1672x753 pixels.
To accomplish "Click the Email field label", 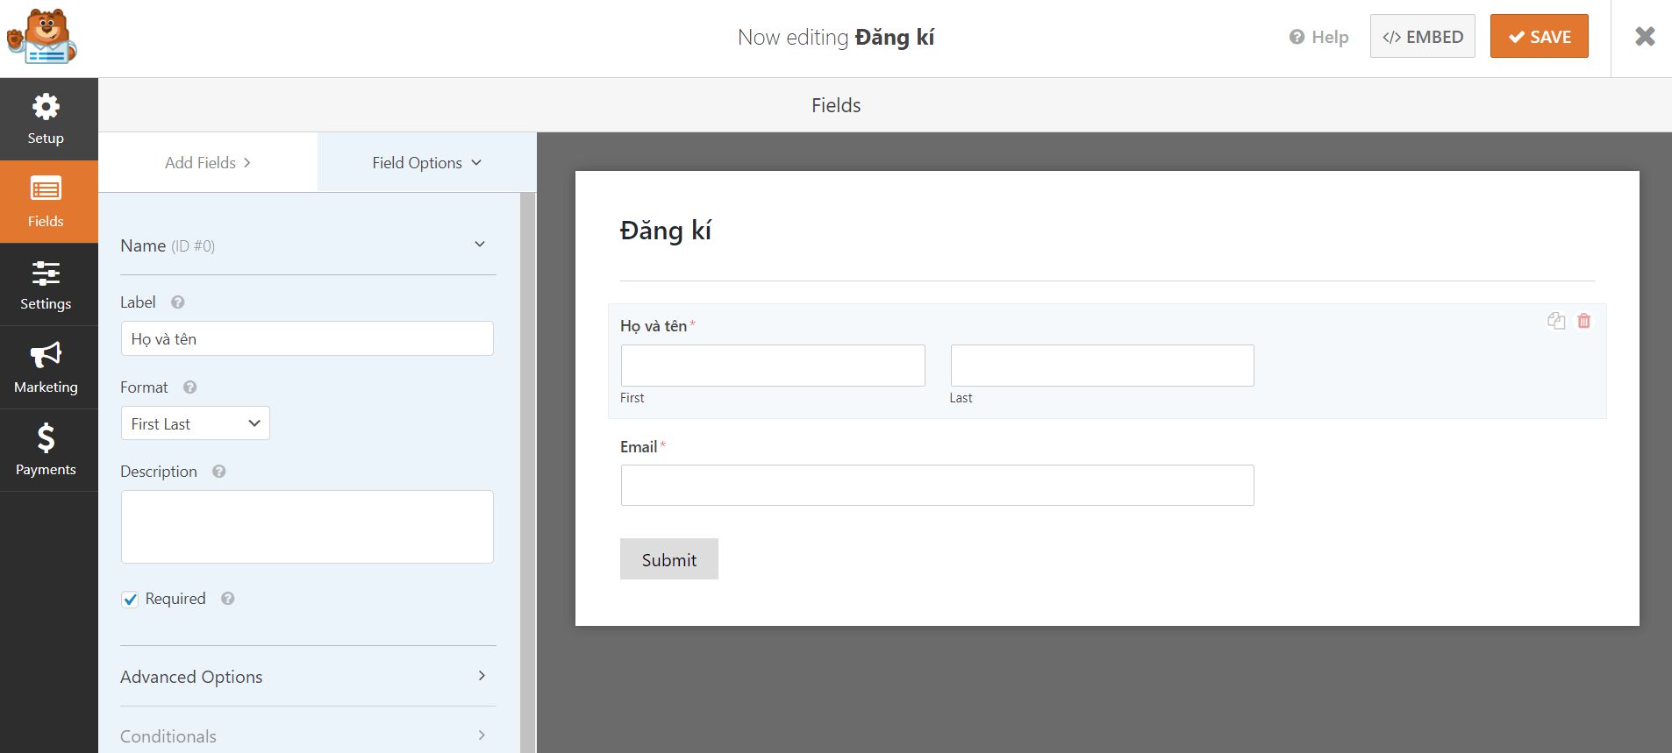I will [639, 447].
